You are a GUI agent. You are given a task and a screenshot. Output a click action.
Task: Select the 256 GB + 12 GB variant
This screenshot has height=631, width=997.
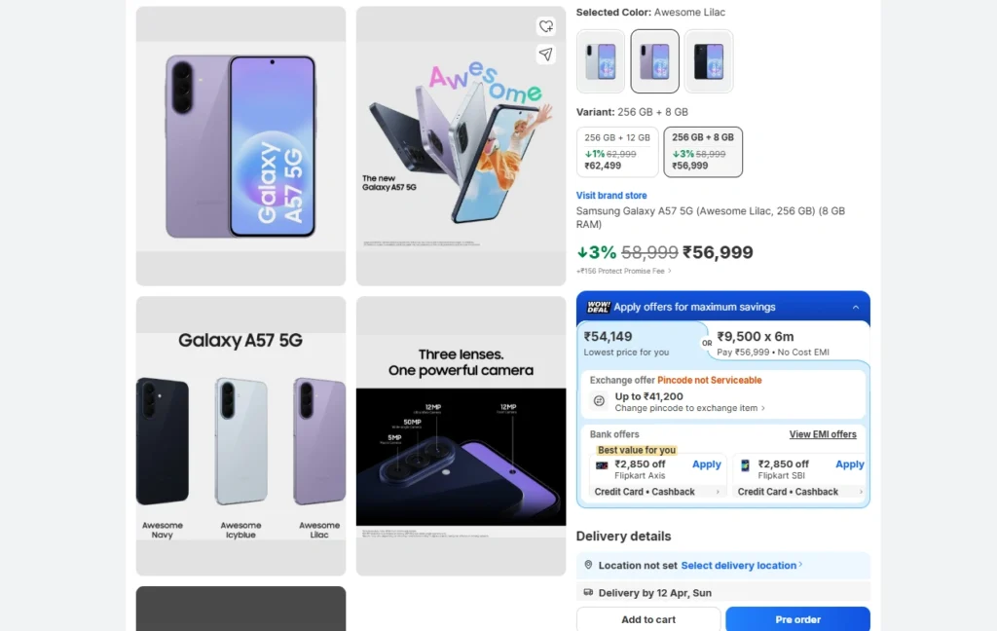coord(617,152)
